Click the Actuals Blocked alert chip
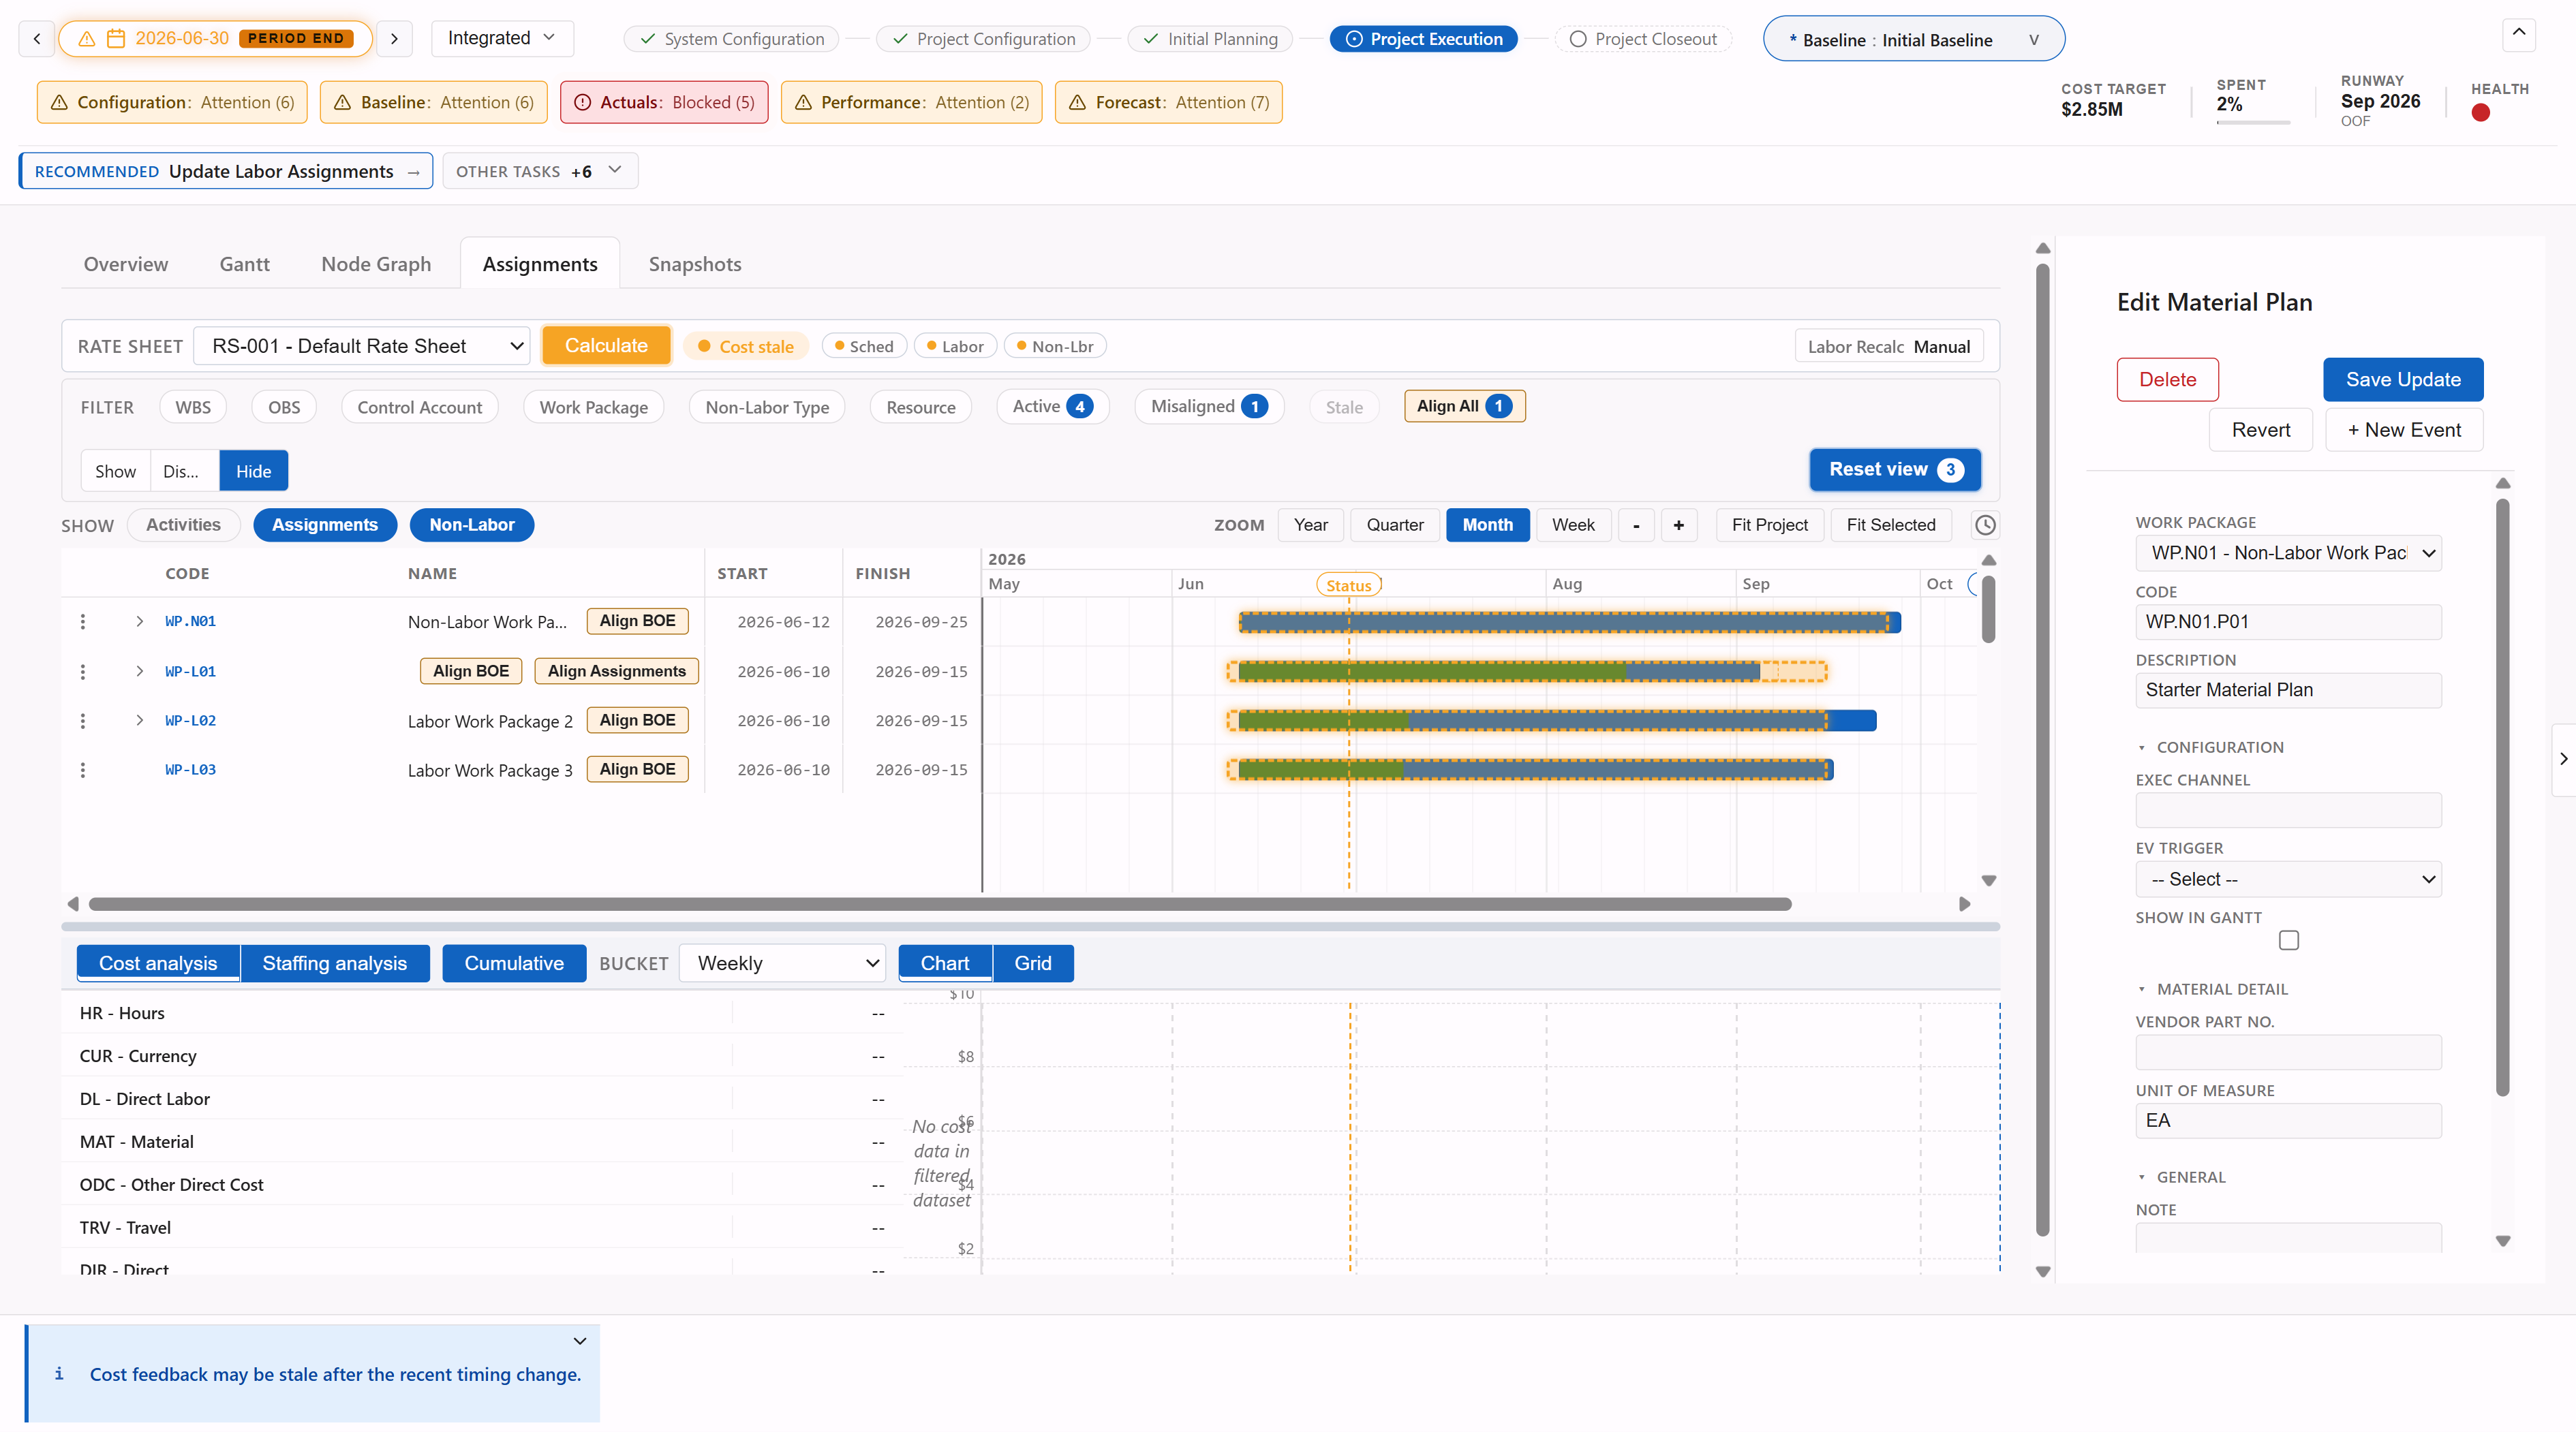This screenshot has height=1432, width=2576. (x=664, y=102)
